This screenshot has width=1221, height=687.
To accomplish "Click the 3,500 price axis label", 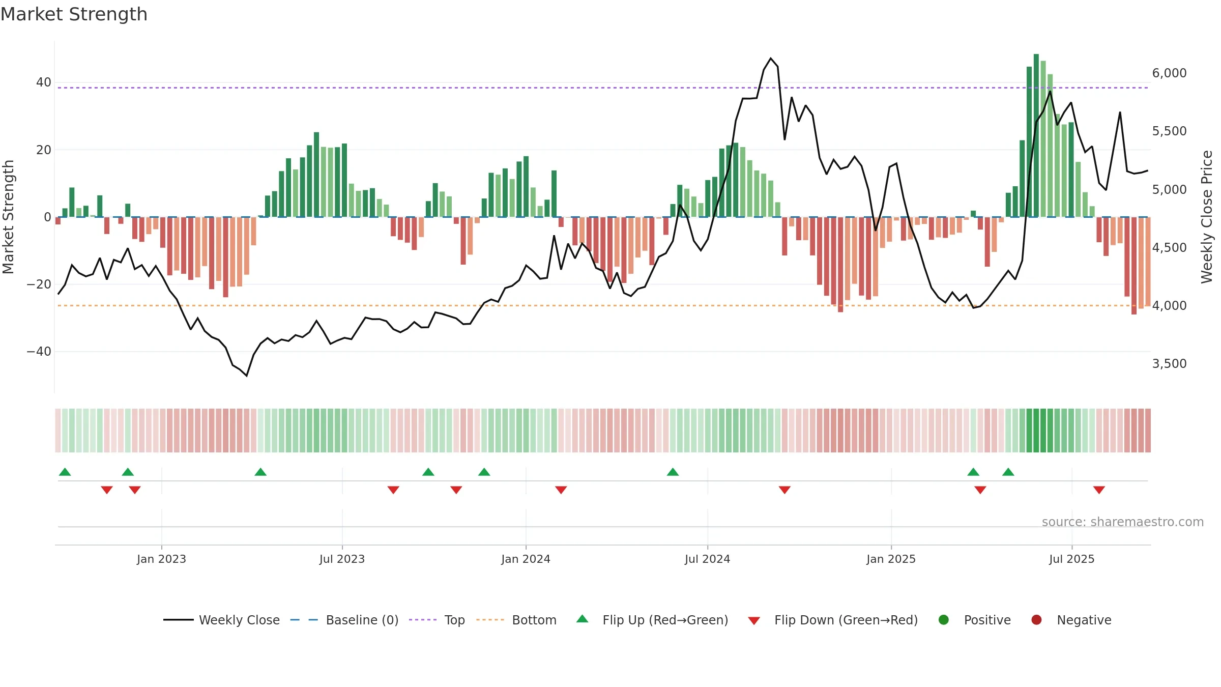I will coord(1169,364).
